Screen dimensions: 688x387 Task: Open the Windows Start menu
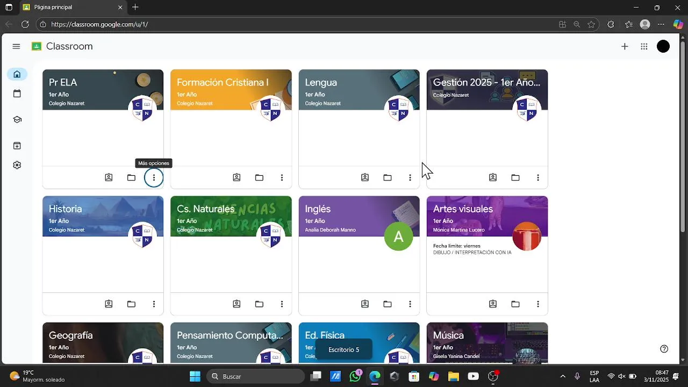(x=195, y=376)
